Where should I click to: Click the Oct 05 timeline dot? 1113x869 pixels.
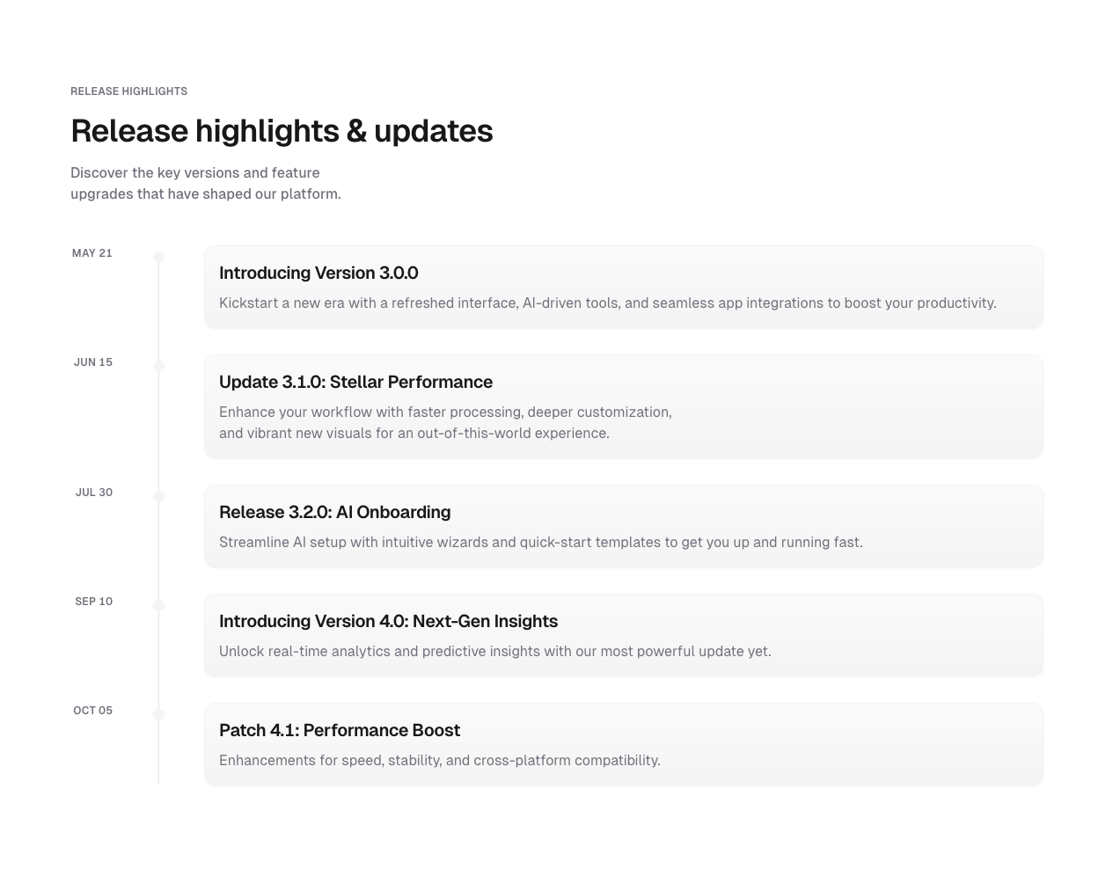pos(158,714)
